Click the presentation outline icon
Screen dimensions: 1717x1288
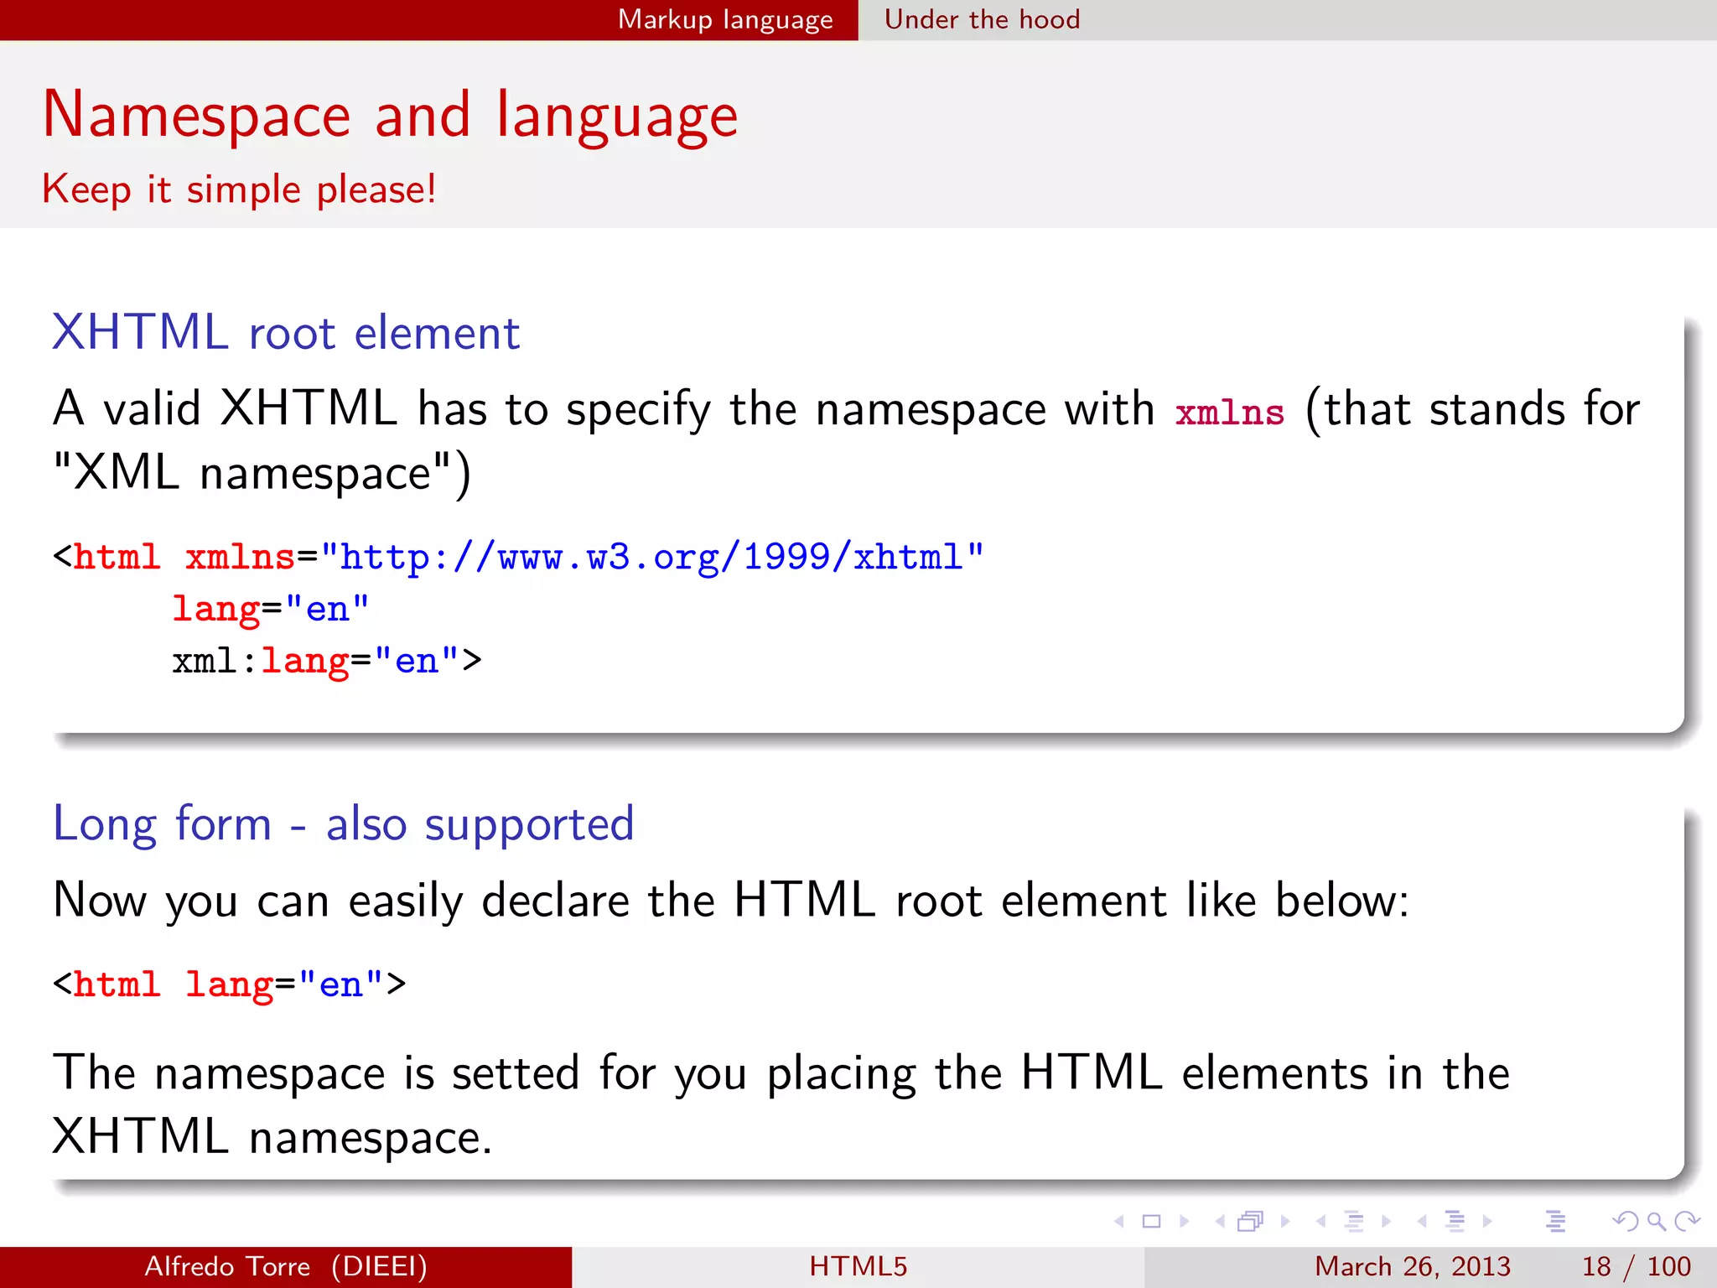pos(1555,1222)
